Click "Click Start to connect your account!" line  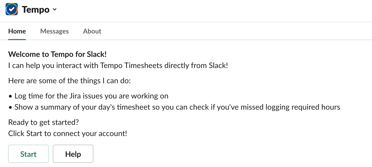(67, 133)
